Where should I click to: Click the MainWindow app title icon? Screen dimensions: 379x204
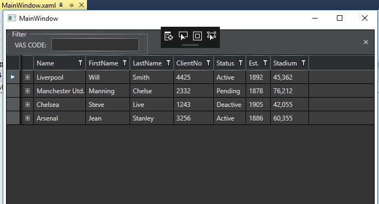pos(11,18)
